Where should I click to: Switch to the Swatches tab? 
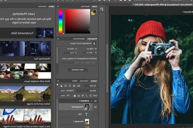(x=85, y=6)
